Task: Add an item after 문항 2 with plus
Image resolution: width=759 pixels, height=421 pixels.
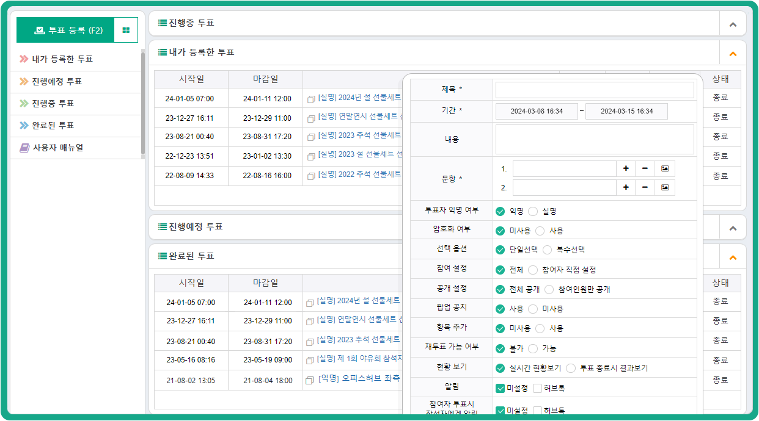Action: pyautogui.click(x=626, y=187)
